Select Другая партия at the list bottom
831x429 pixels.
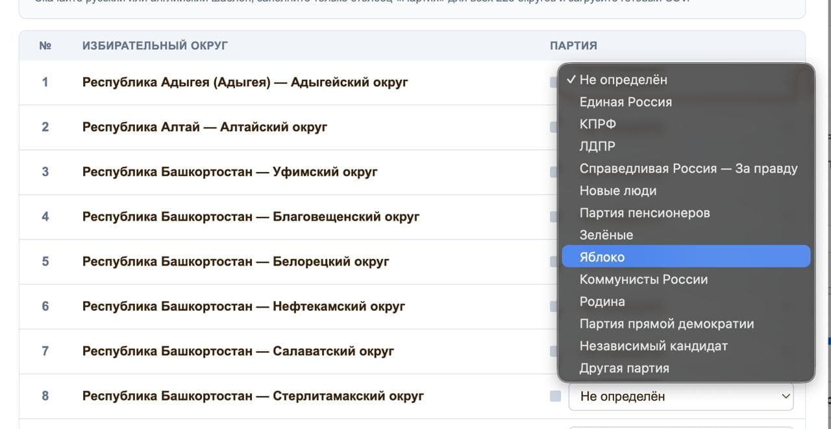(x=686, y=368)
